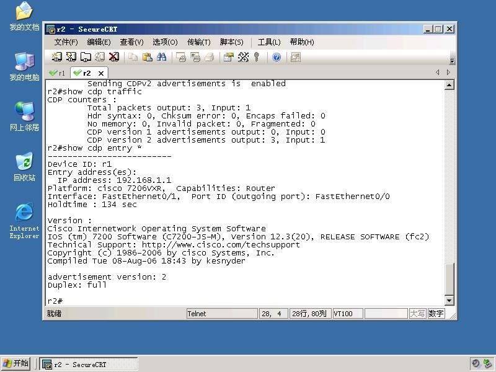The width and height of the screenshot is (496, 372).
Task: Open Session Options icon
Action: click(228, 57)
